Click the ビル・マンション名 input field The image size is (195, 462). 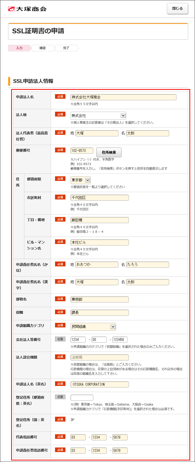tap(100, 242)
